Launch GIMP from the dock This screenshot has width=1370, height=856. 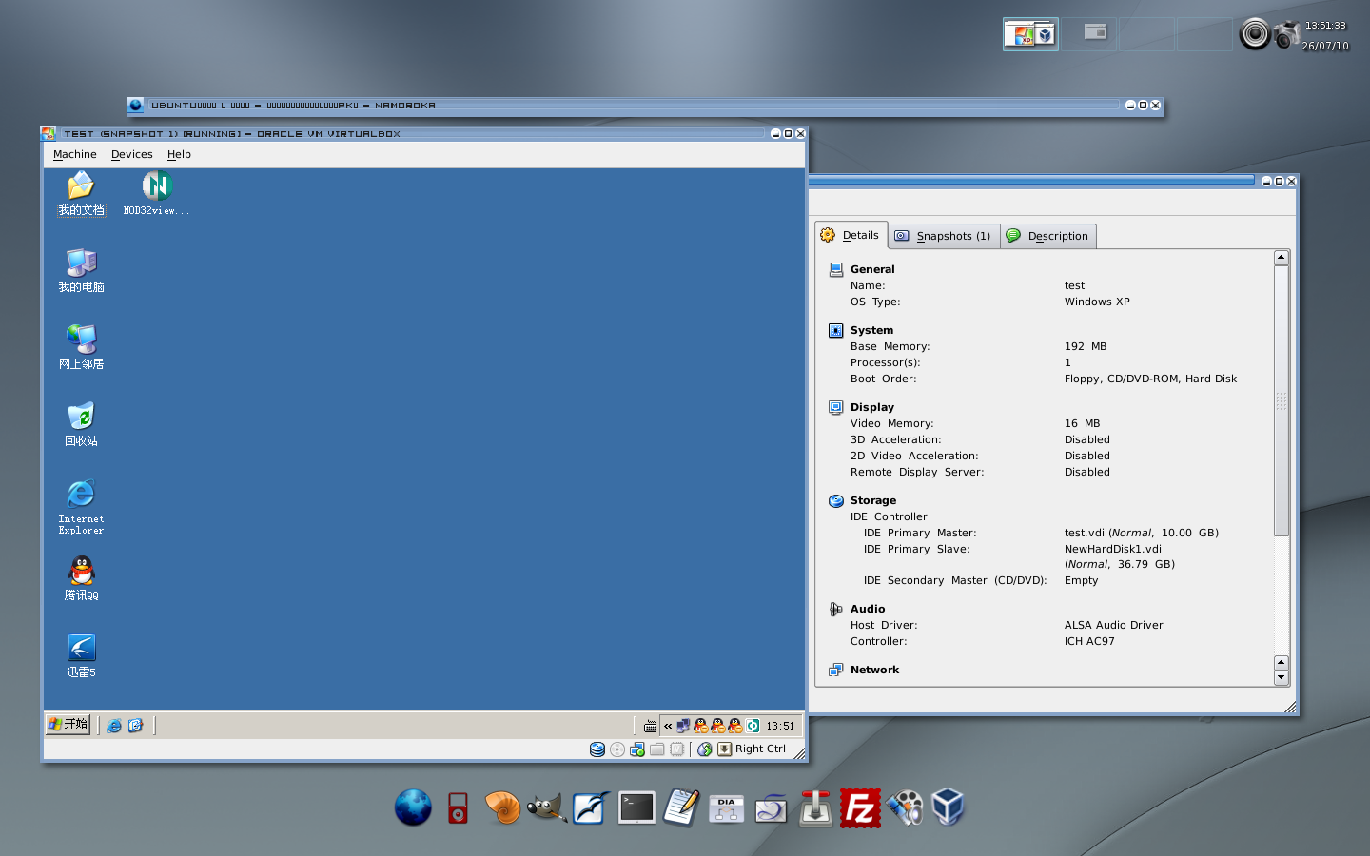point(546,807)
